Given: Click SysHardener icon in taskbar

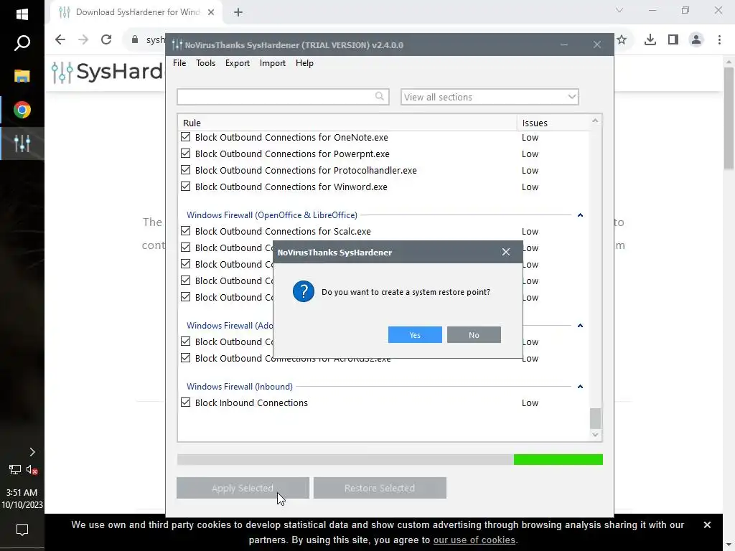Looking at the screenshot, I should 22,143.
